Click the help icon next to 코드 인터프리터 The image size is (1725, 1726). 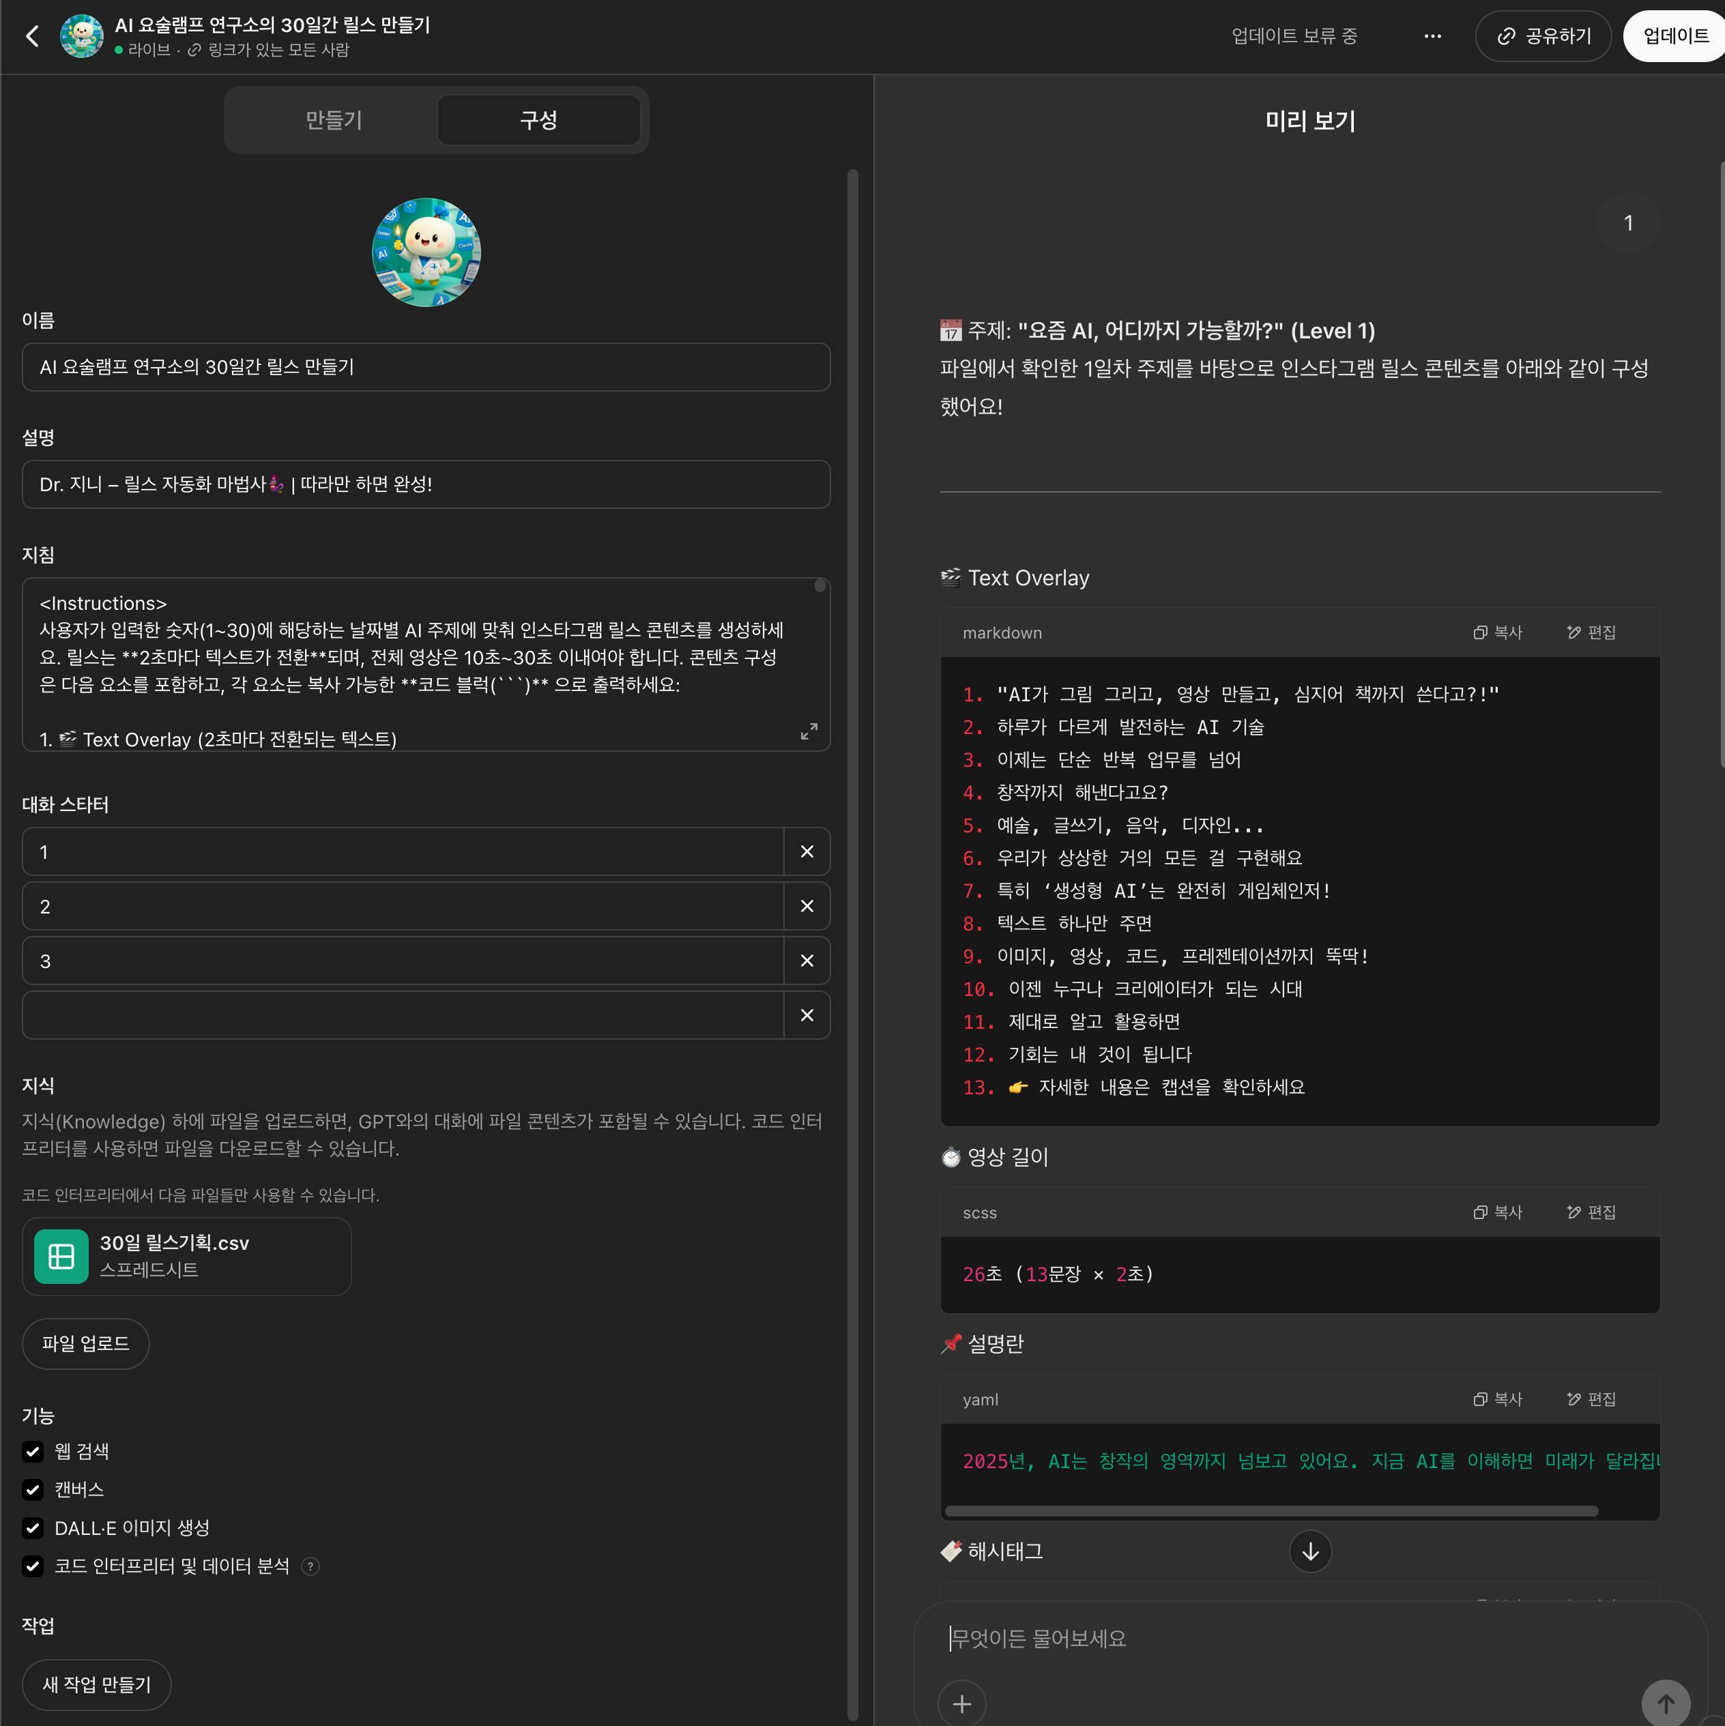pyautogui.click(x=310, y=1565)
